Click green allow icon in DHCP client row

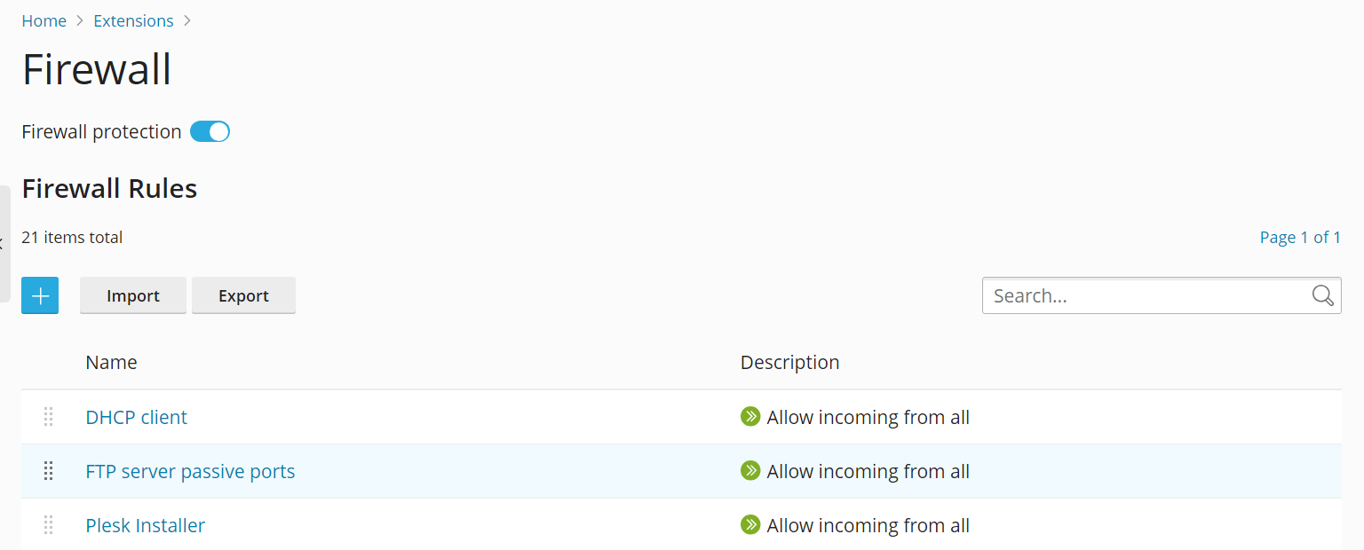[x=750, y=417]
